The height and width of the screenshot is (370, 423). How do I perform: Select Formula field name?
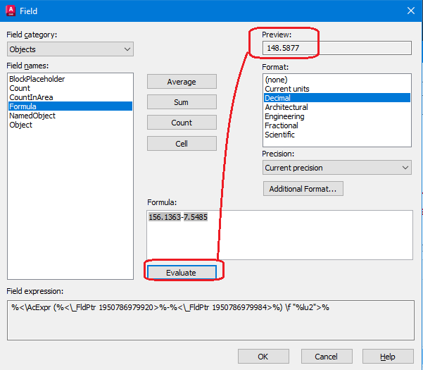click(x=70, y=106)
